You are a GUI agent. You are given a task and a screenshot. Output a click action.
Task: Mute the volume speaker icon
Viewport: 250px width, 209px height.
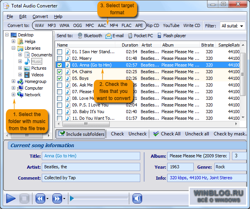click(137, 198)
